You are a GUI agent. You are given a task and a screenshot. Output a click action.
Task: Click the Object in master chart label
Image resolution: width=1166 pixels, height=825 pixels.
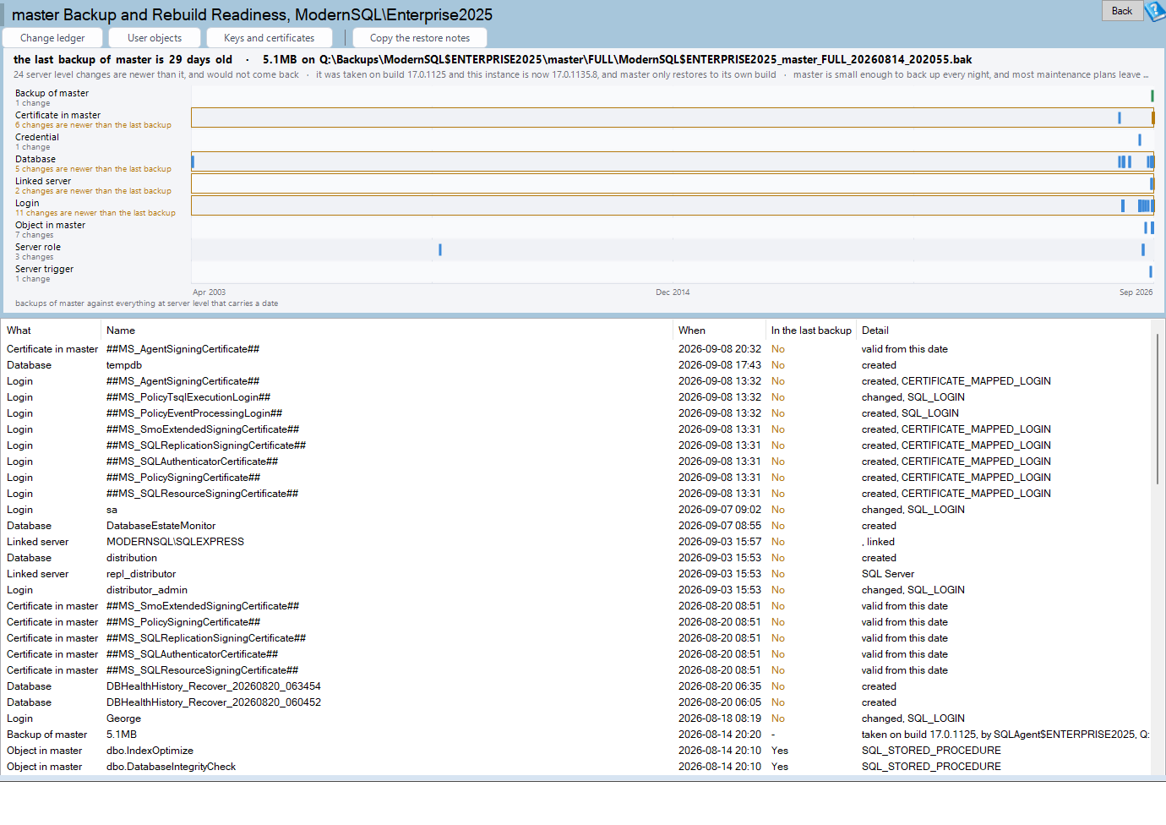coord(50,225)
